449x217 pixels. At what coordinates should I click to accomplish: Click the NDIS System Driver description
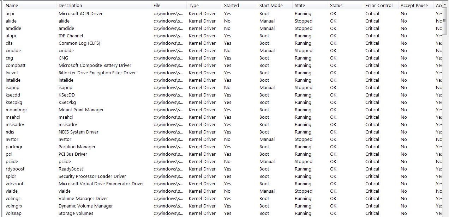pos(78,132)
